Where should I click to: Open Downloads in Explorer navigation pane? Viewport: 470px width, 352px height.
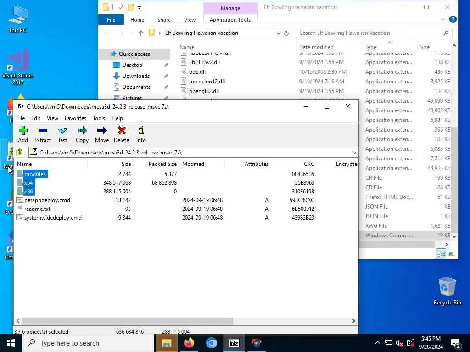(x=136, y=76)
